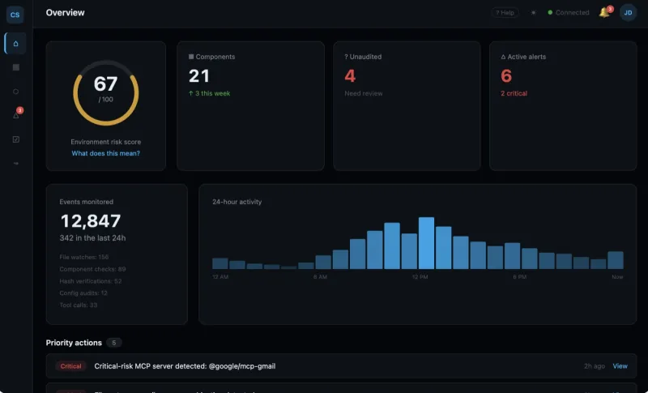
Task: Toggle the light/dark theme sun icon
Action: pyautogui.click(x=534, y=13)
